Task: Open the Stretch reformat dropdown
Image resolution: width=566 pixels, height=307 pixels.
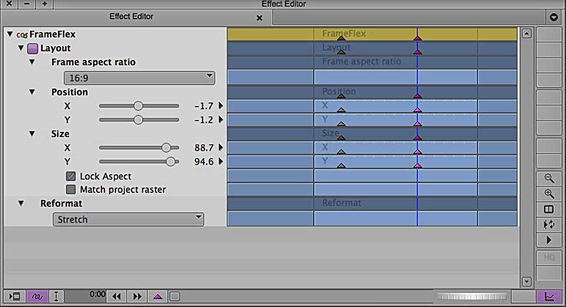Action: 128,220
